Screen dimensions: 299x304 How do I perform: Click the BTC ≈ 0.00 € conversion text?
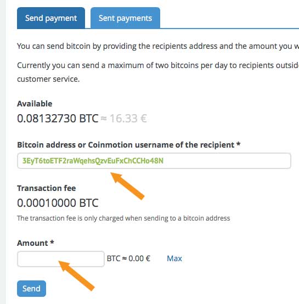pyautogui.click(x=128, y=258)
